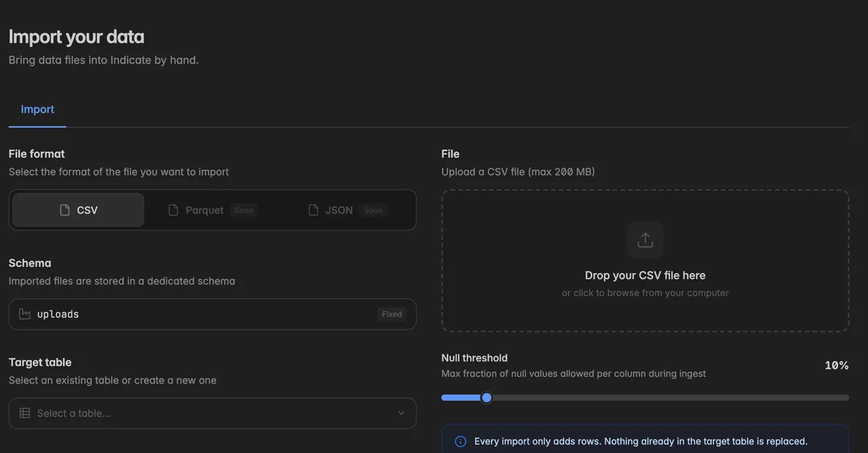Switch to the Import tab
Viewport: 868px width, 453px height.
(x=38, y=110)
